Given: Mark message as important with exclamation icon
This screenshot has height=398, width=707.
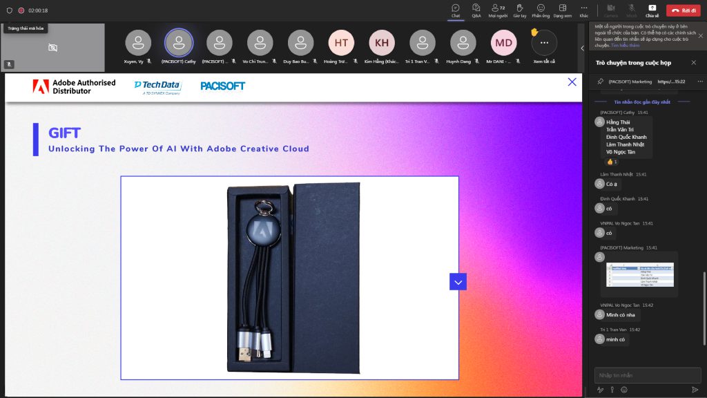Looking at the screenshot, I should (x=612, y=390).
